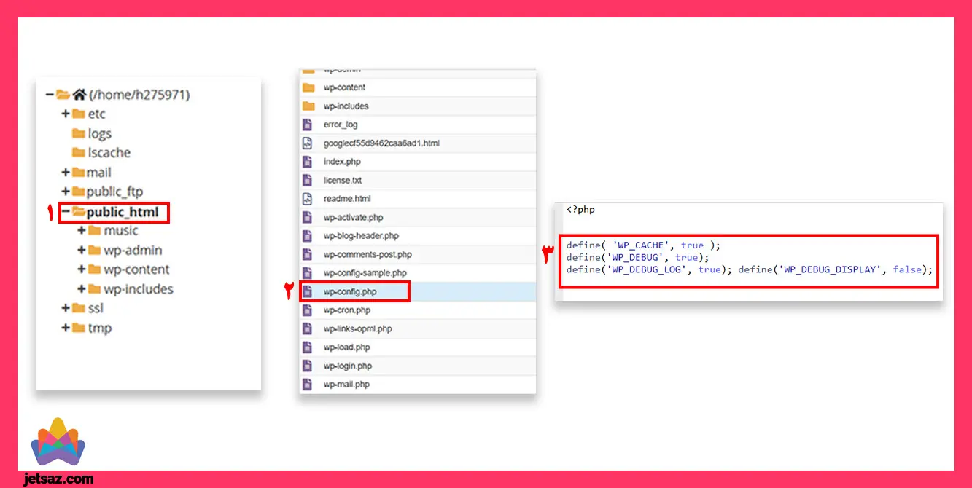The image size is (972, 488).
Task: Click the logs folder icon
Action: 78,133
